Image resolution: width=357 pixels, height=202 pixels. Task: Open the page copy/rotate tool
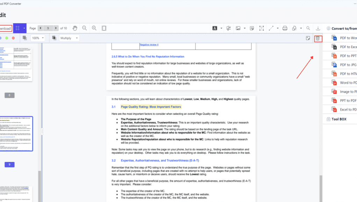pyautogui.click(x=294, y=28)
